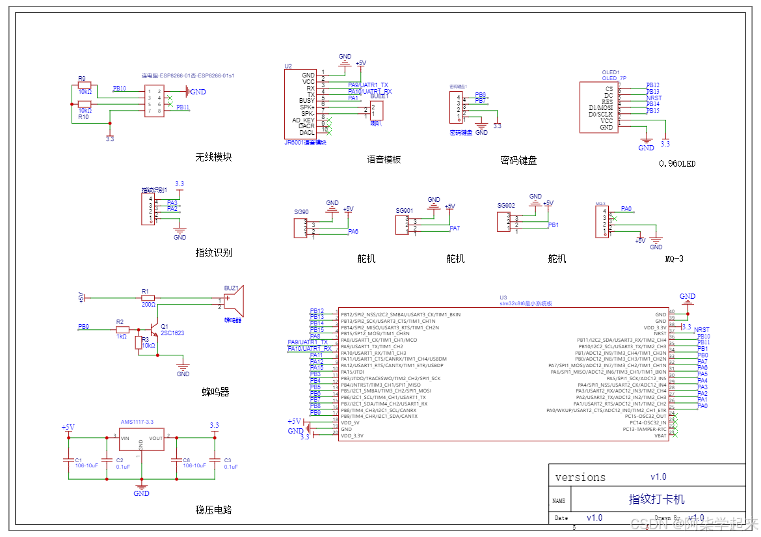This screenshot has width=761, height=537.
Task: Click the 语音模板 section label
Action: tap(384, 159)
